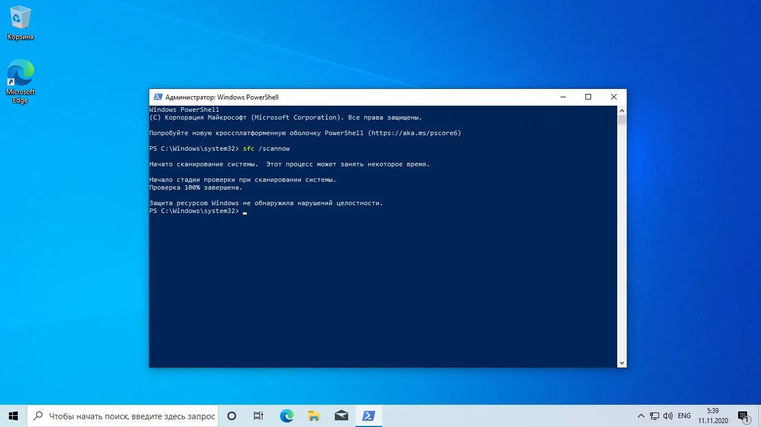Open the Recycle Bin (Корзина) desktop icon
The image size is (761, 427).
click(21, 23)
